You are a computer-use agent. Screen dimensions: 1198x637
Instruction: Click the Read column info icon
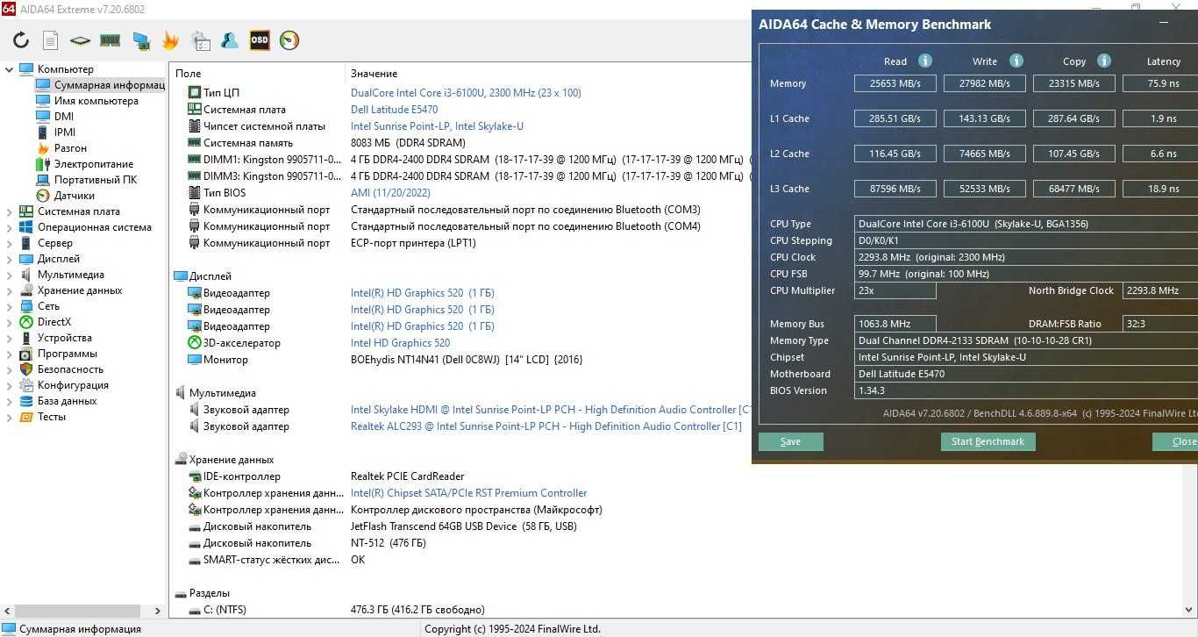[924, 61]
